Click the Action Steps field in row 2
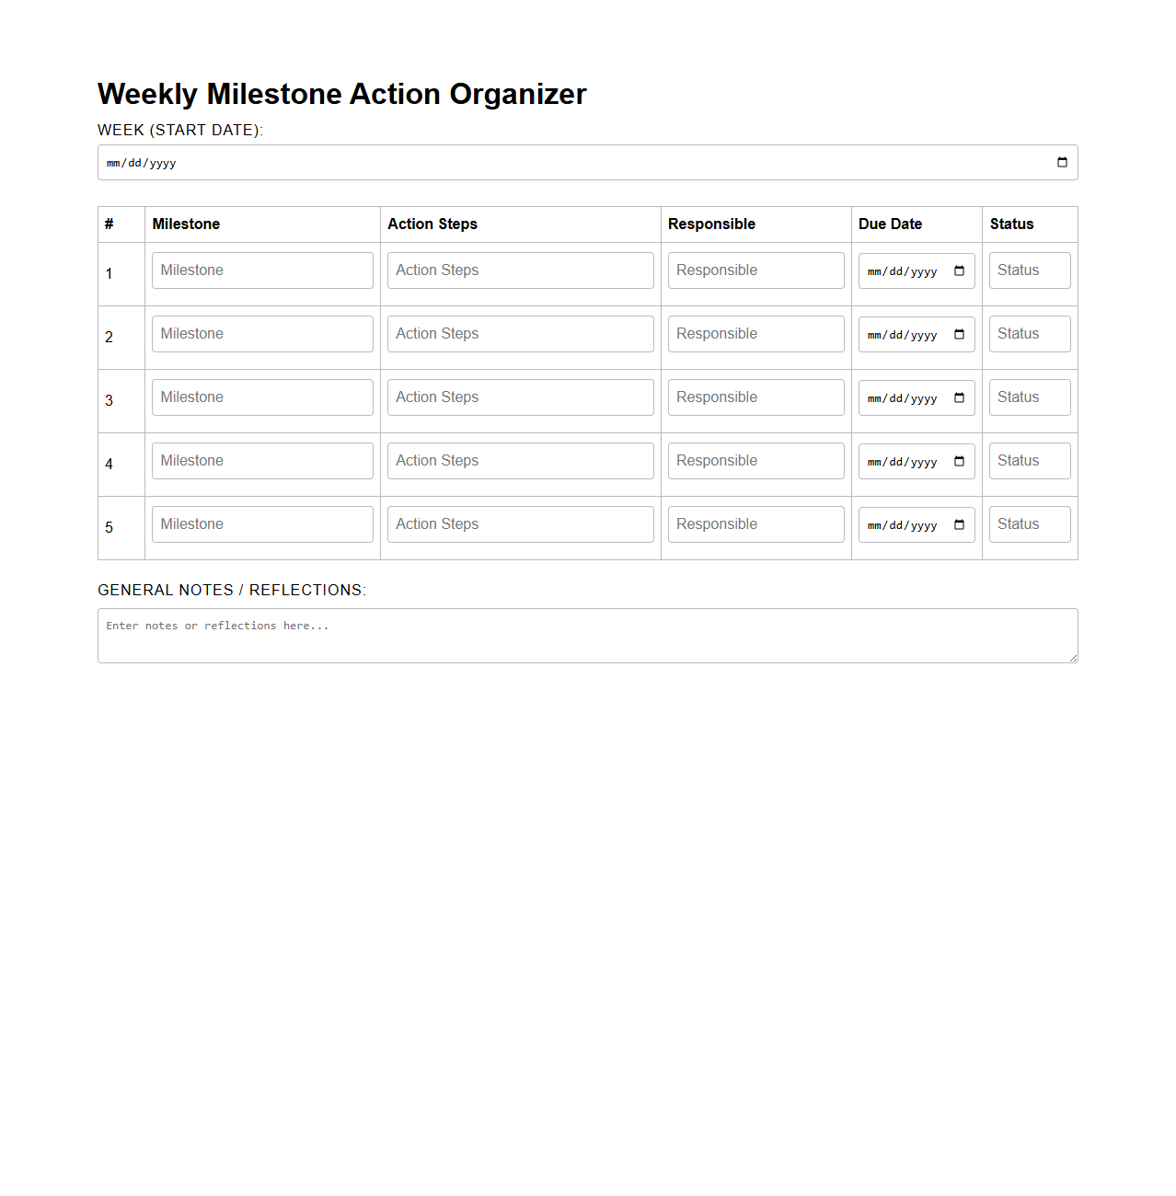The image size is (1176, 1196). click(x=520, y=333)
